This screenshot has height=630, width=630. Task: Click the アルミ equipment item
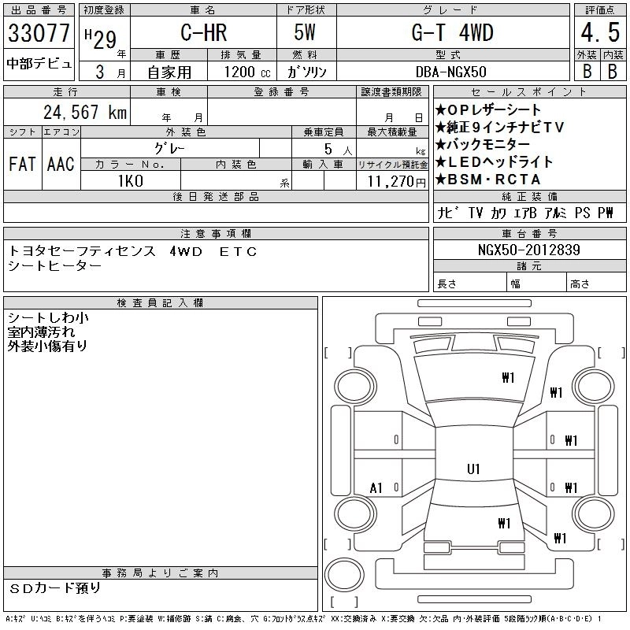pyautogui.click(x=555, y=213)
